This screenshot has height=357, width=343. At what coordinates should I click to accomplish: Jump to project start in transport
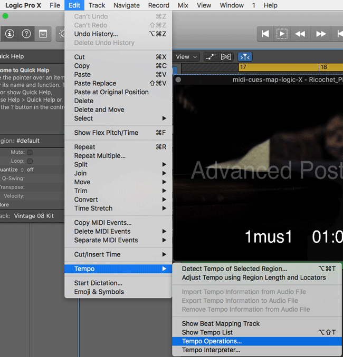point(265,34)
